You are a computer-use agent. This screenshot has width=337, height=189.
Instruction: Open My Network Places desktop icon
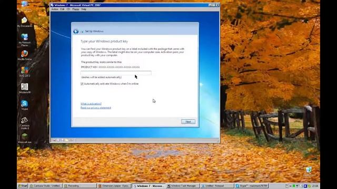[x=25, y=40]
